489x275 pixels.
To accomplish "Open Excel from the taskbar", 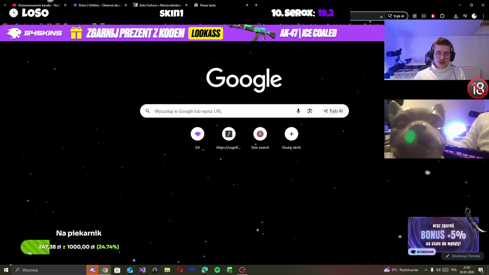I will coord(230,270).
